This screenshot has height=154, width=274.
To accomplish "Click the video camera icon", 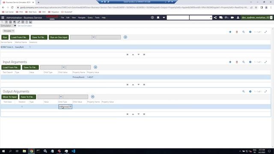I will 232,18.
